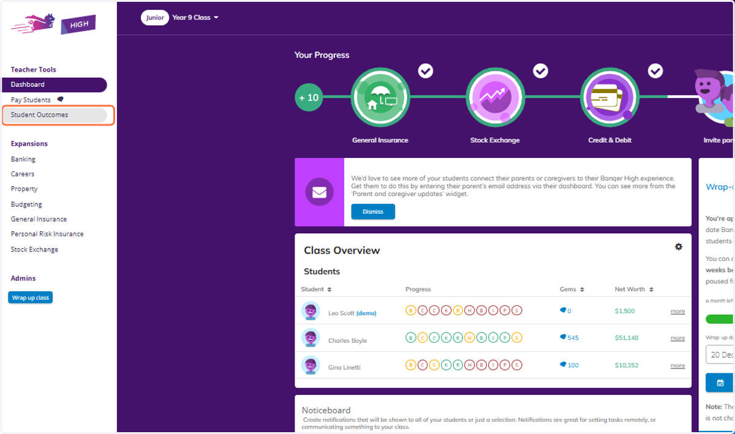Click the gem icon beside Pay Students

tap(60, 99)
